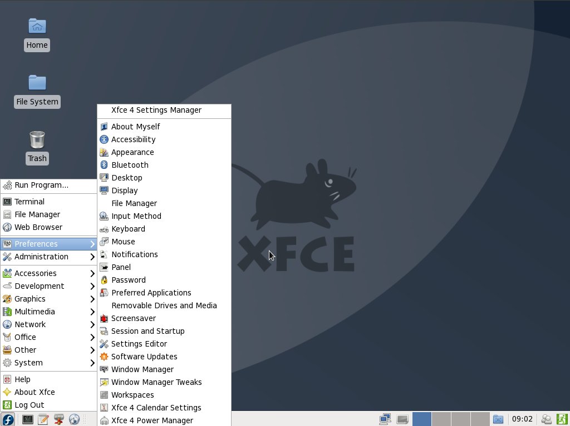
Task: Expand the Graphics submenu
Action: (x=49, y=299)
